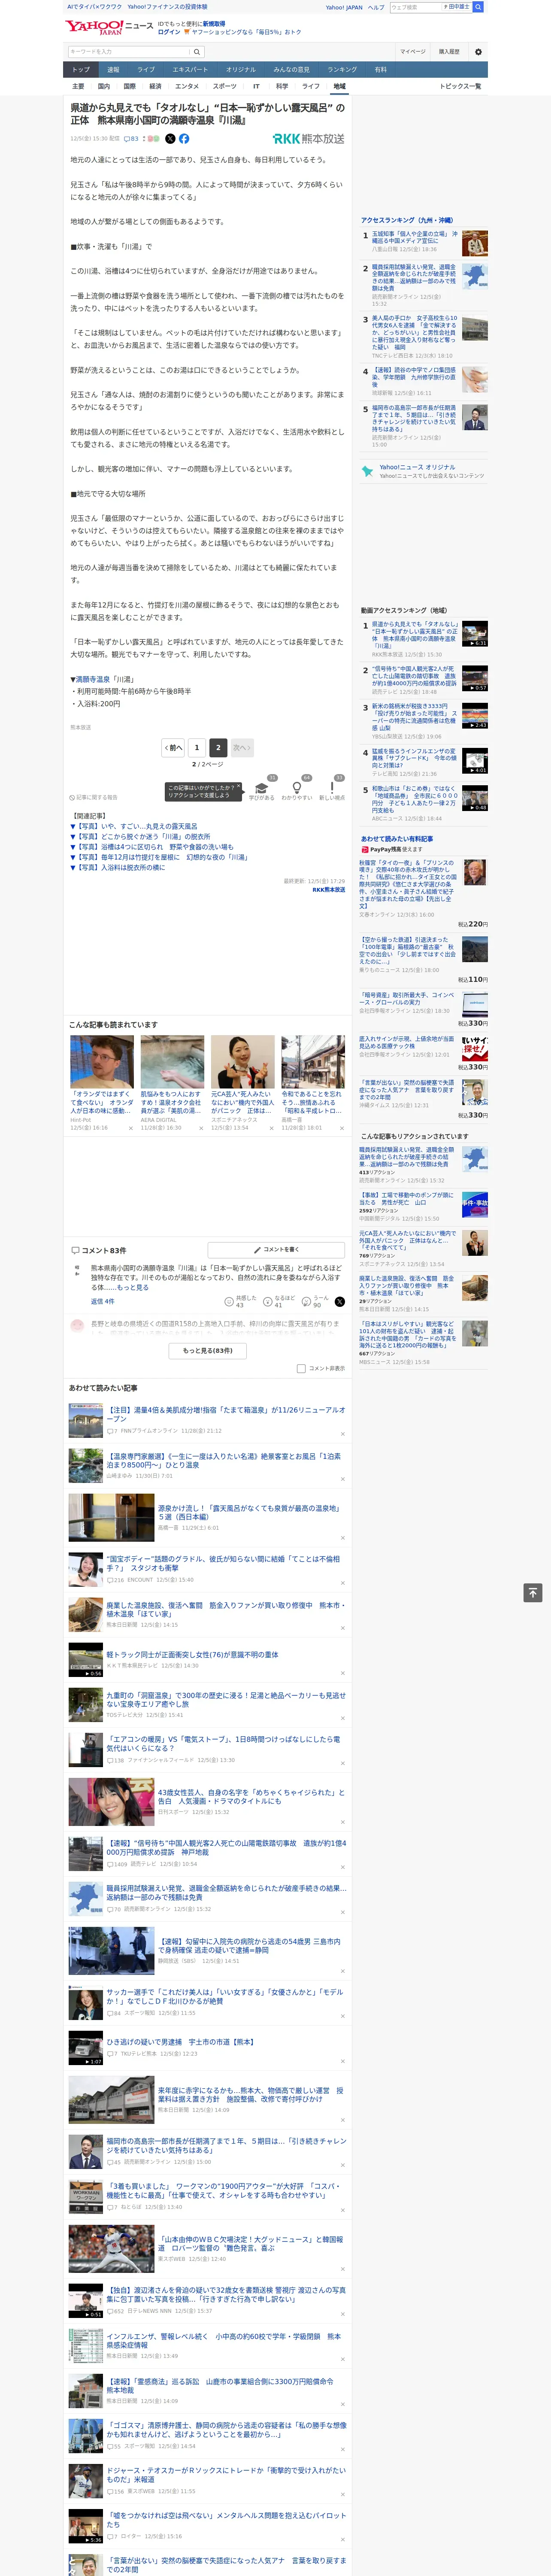551x2576 pixels.
Task: Open settings via the gear icon
Action: (478, 52)
